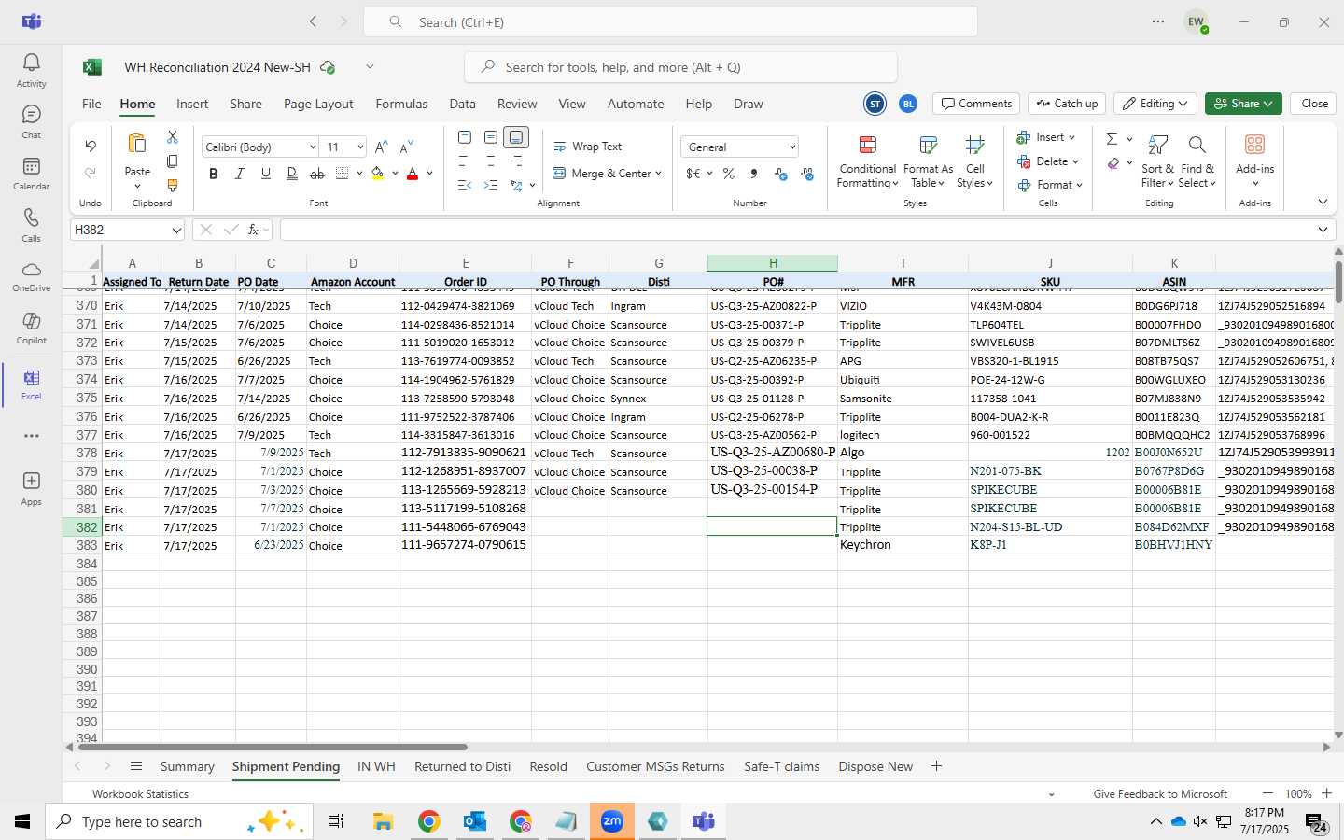
Task: Toggle Double Underline formatting
Action: (x=291, y=174)
